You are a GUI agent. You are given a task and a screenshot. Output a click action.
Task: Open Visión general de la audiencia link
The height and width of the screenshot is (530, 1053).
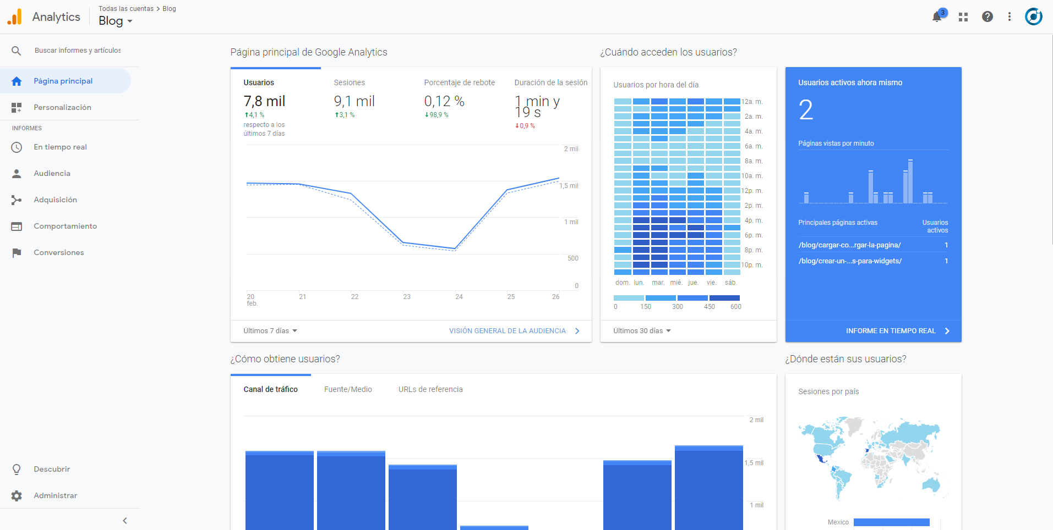(514, 331)
